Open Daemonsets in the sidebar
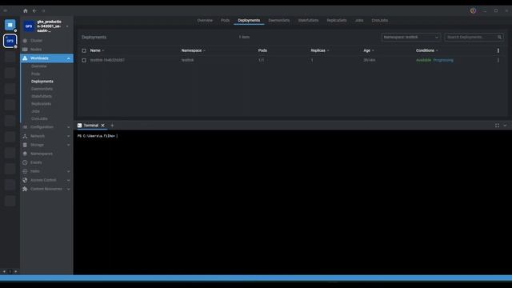The image size is (512, 288). coord(42,89)
